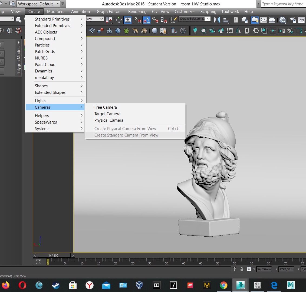
Task: Expand the Shapes submenu arrow
Action: tap(82, 86)
